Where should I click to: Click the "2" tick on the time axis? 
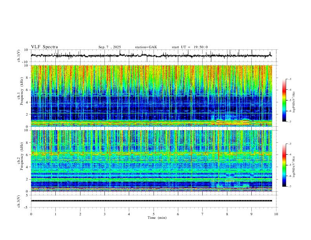[80, 214]
